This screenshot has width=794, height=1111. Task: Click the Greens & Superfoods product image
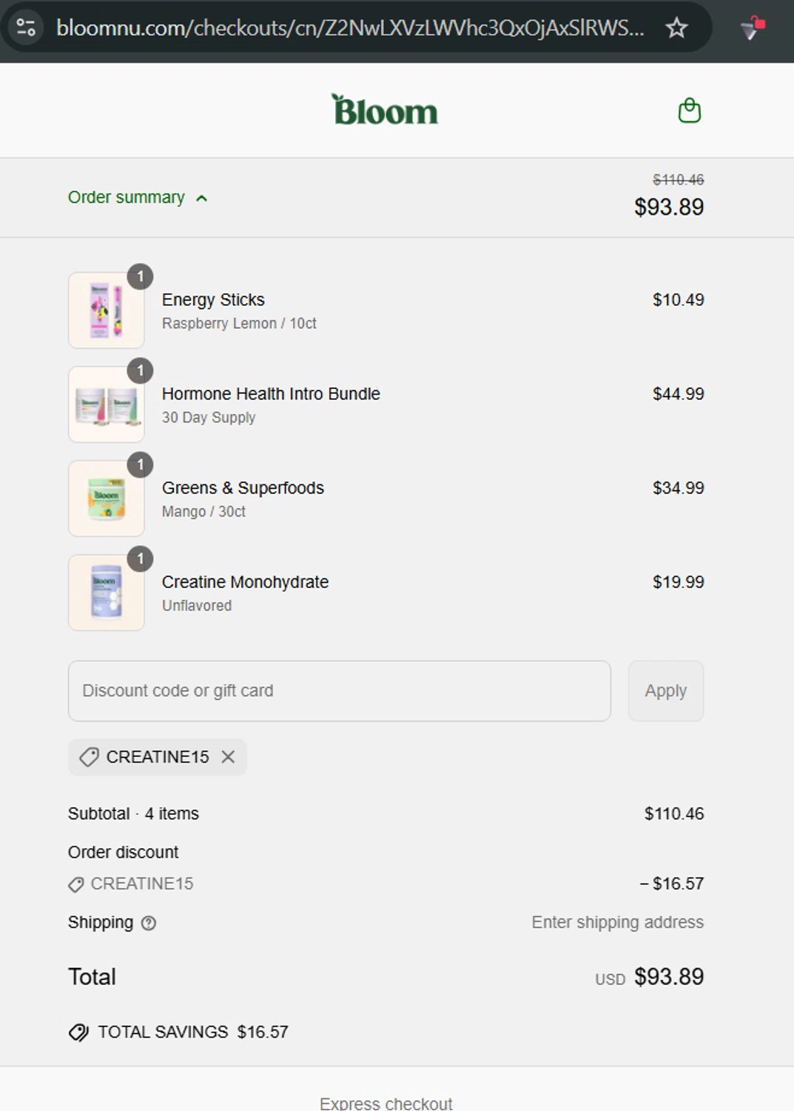(x=107, y=498)
